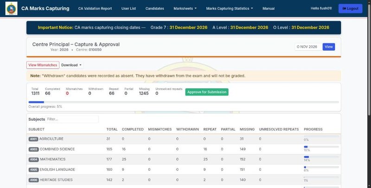Click the 4006 subject code badge
Image resolution: width=371 pixels, height=188 pixels.
coord(33,180)
